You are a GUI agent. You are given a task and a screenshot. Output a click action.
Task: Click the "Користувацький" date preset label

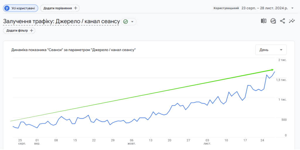(226, 8)
